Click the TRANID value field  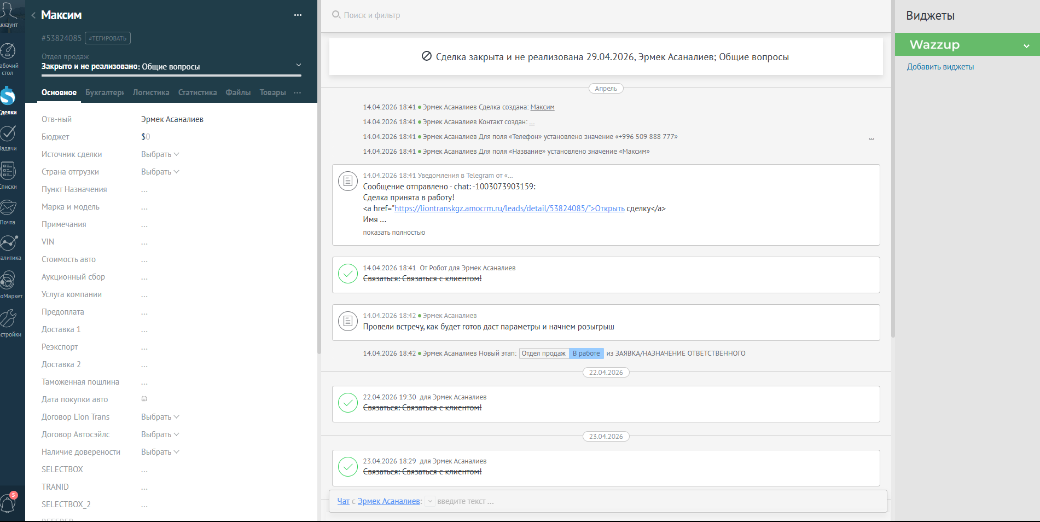pos(144,488)
